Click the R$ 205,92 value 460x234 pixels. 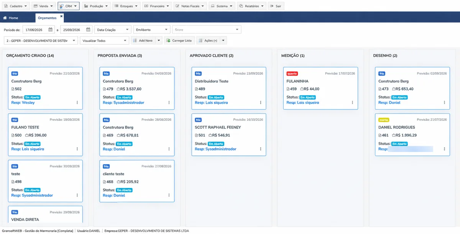130,182
